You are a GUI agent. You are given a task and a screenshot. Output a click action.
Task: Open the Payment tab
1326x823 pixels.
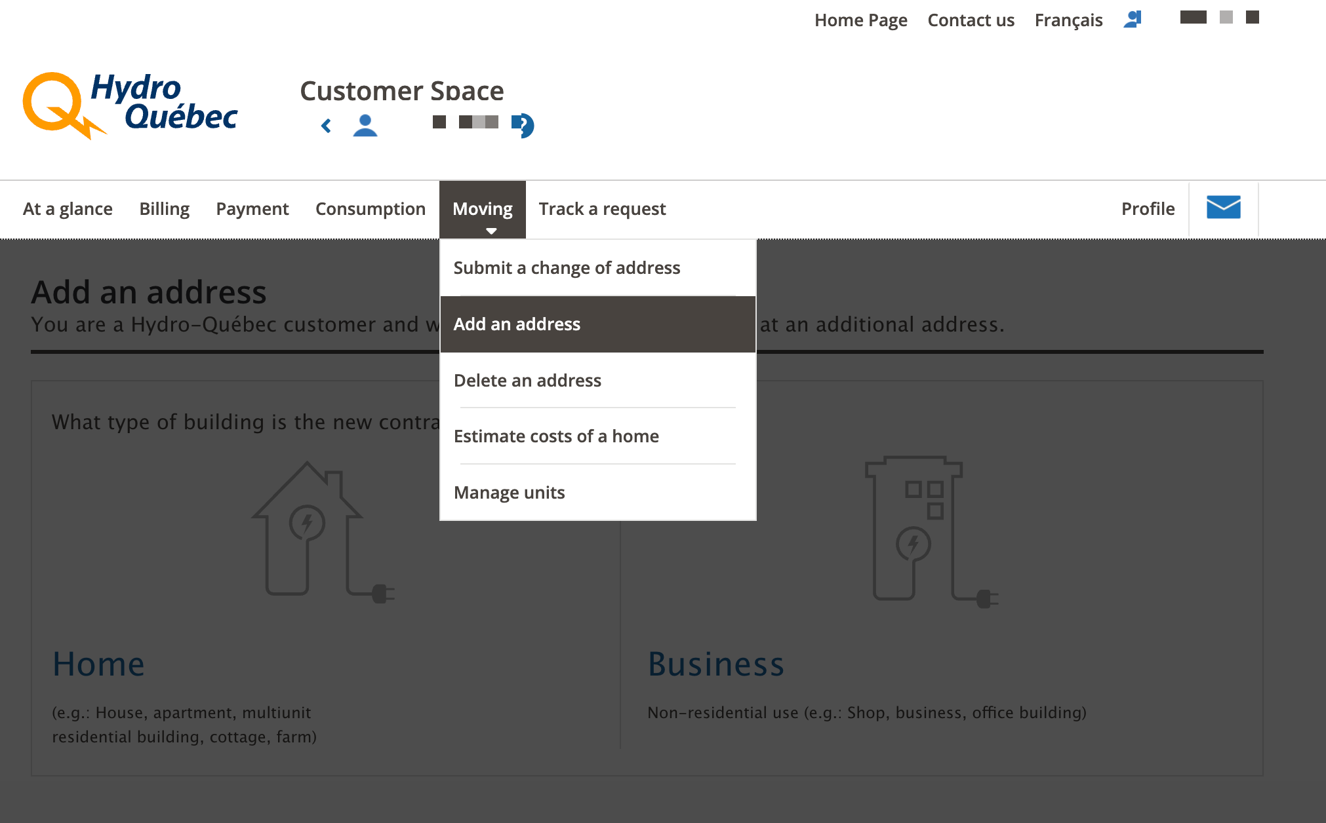(x=252, y=209)
